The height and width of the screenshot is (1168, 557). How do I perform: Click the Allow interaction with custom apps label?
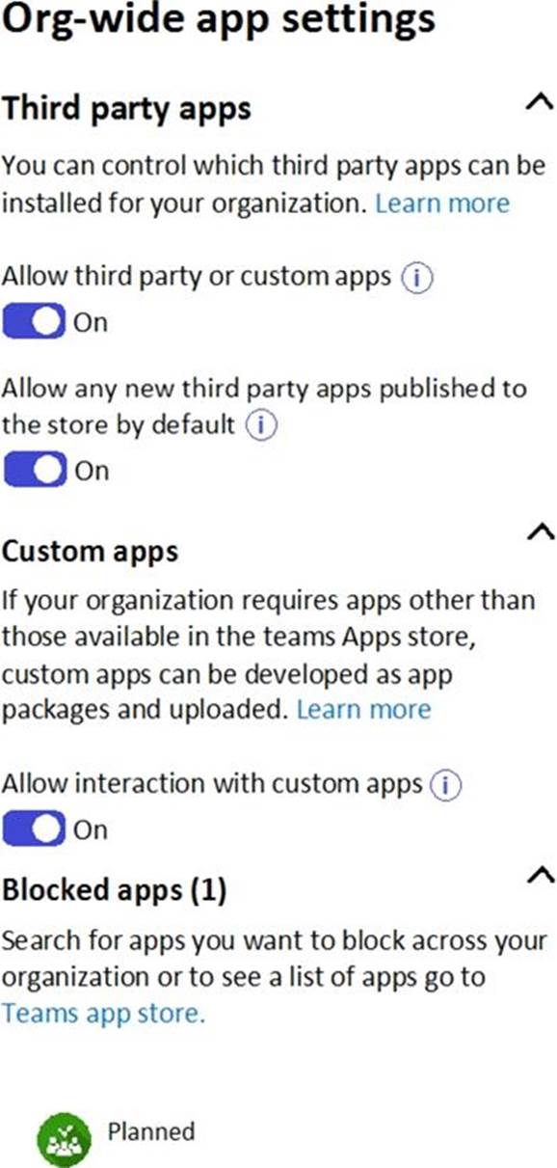[x=213, y=785]
